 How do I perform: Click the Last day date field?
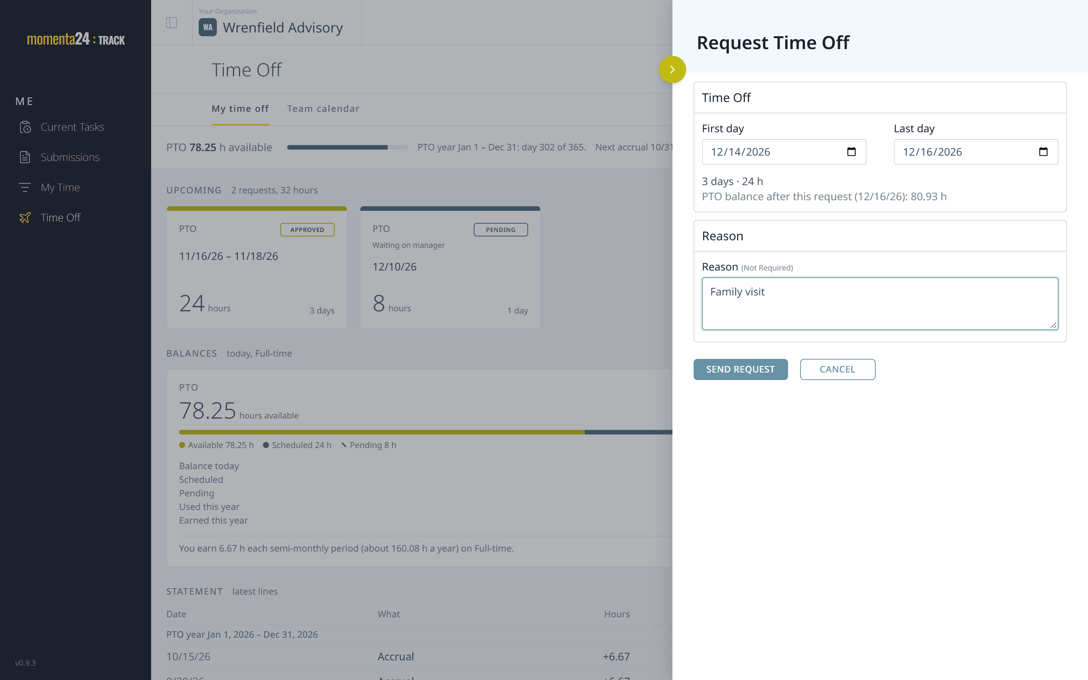pos(975,151)
